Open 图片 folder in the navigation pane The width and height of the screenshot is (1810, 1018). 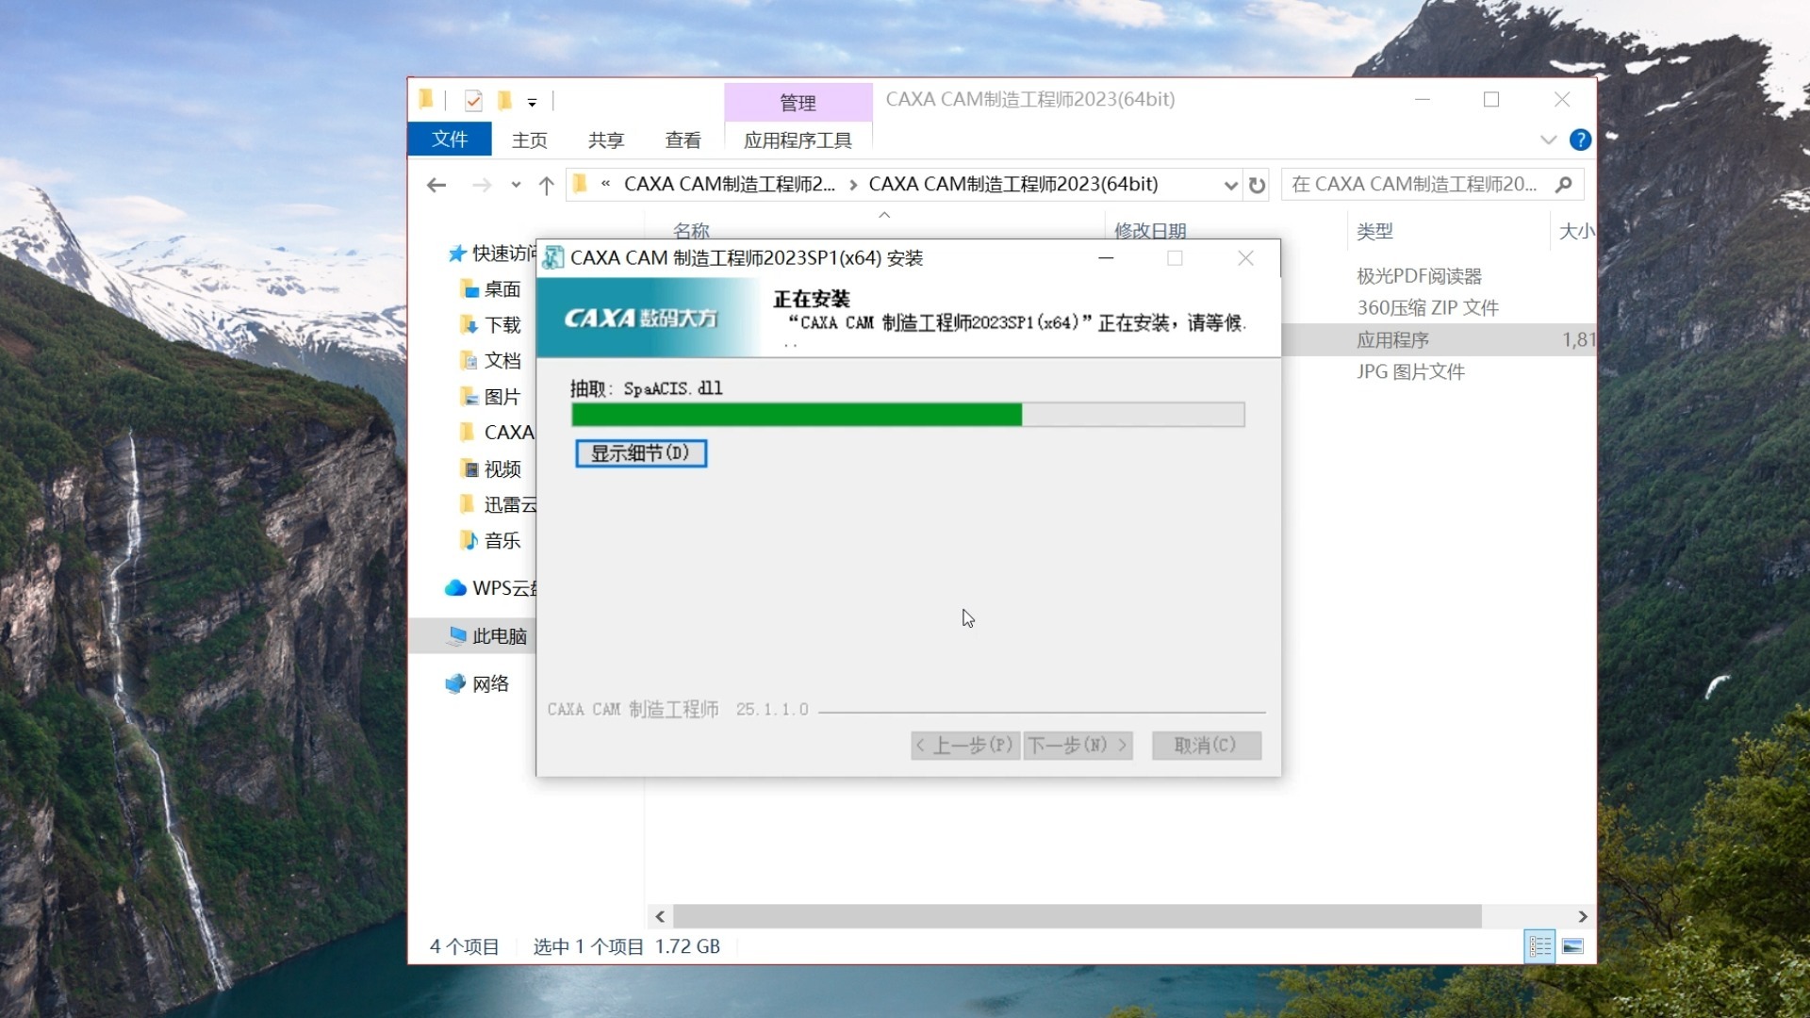tap(491, 397)
